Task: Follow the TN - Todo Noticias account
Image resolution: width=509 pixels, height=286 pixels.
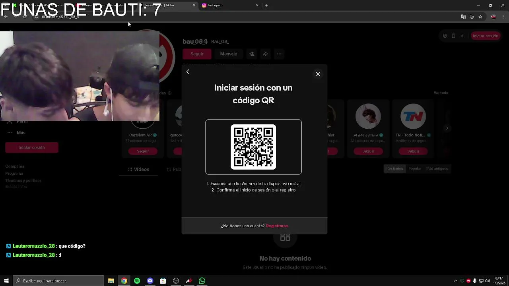Action: 413,151
